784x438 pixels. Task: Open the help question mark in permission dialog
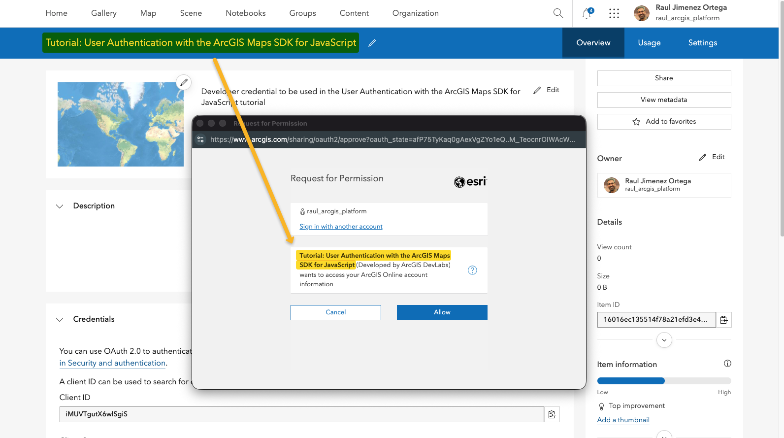pos(472,270)
